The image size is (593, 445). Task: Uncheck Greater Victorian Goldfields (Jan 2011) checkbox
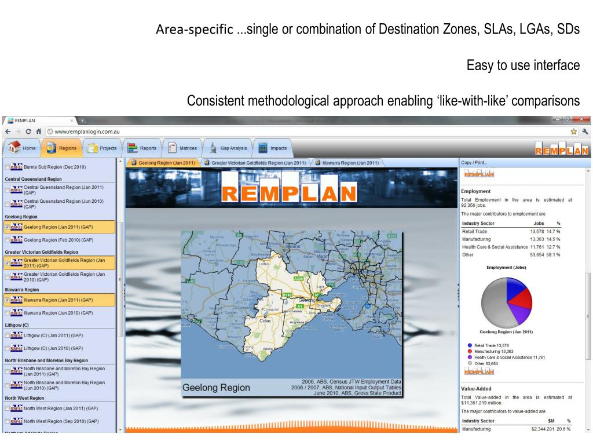point(7,263)
